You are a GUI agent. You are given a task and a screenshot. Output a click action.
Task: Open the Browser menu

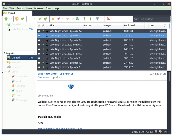coord(39,8)
